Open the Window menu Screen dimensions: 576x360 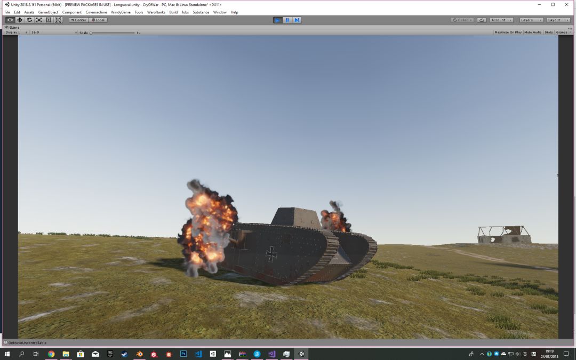click(220, 12)
